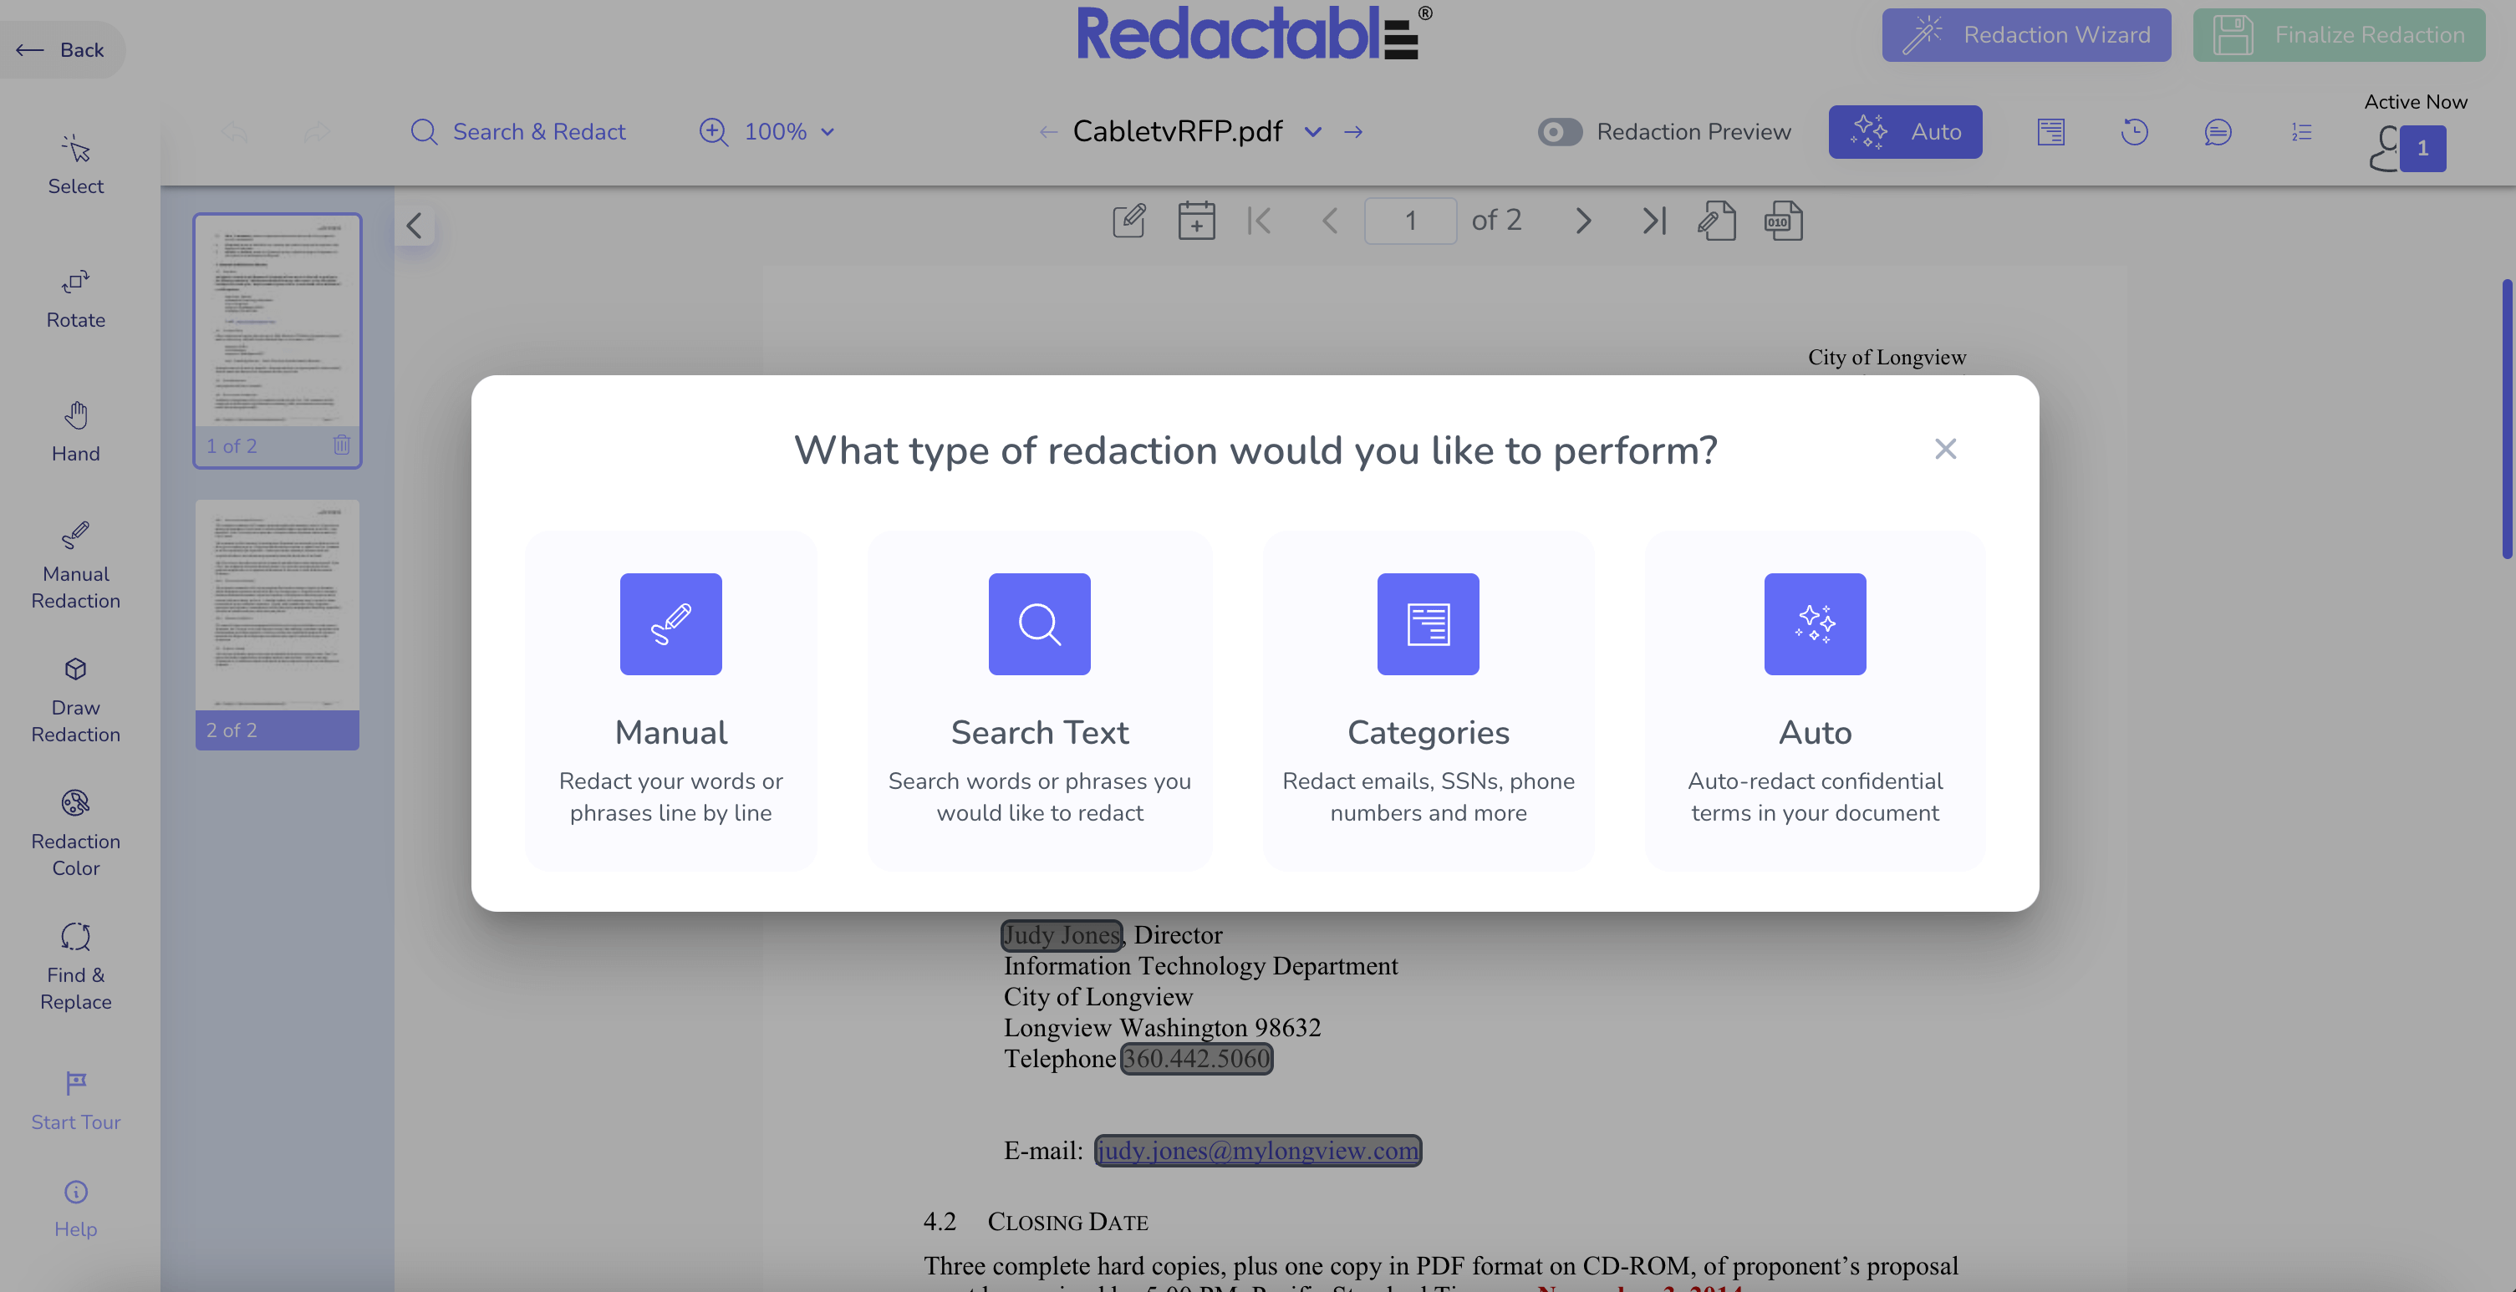Screen dimensions: 2516x1292
Task: Pick the Draw Redaction tool
Action: (x=75, y=700)
